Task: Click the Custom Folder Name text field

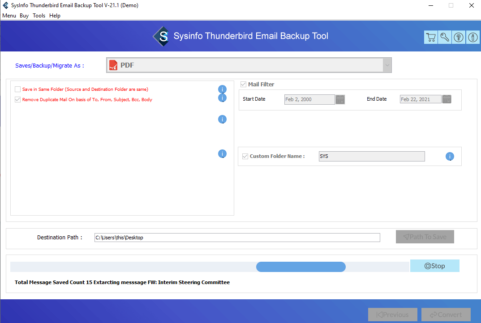Action: pyautogui.click(x=372, y=156)
